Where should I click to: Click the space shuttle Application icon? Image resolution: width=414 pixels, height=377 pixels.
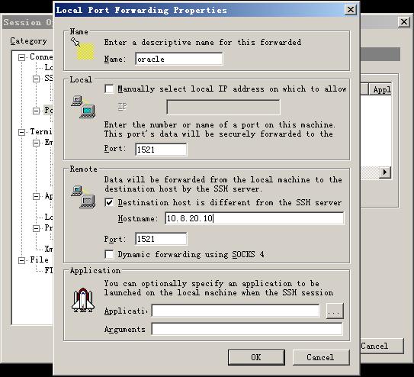[x=83, y=301]
